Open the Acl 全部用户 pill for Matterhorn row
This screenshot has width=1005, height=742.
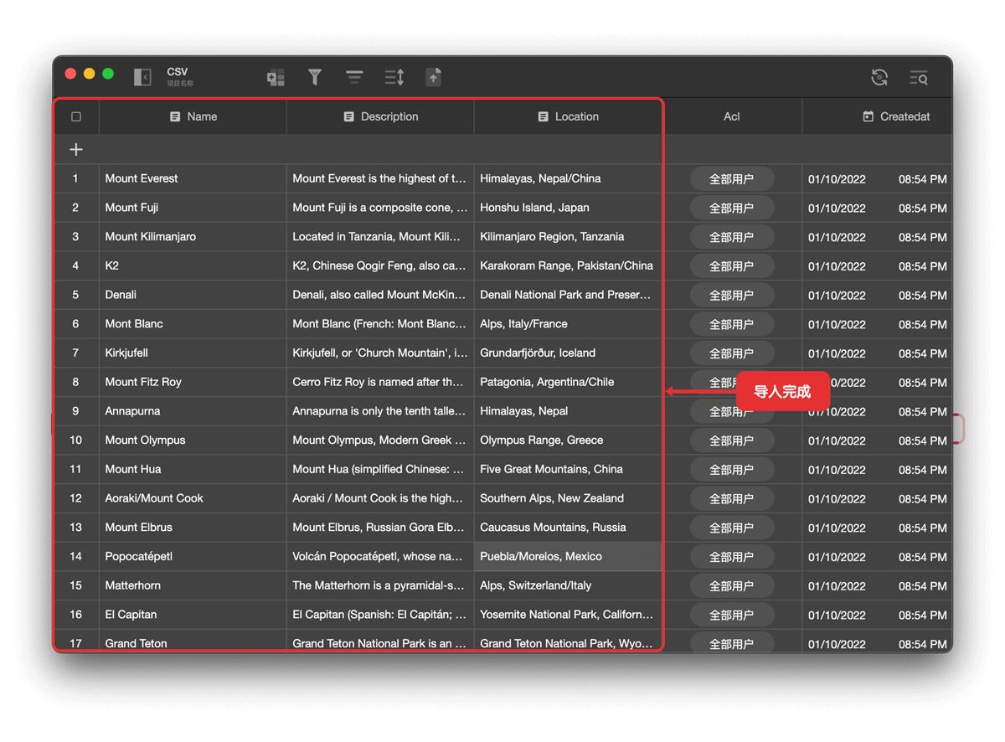click(732, 585)
